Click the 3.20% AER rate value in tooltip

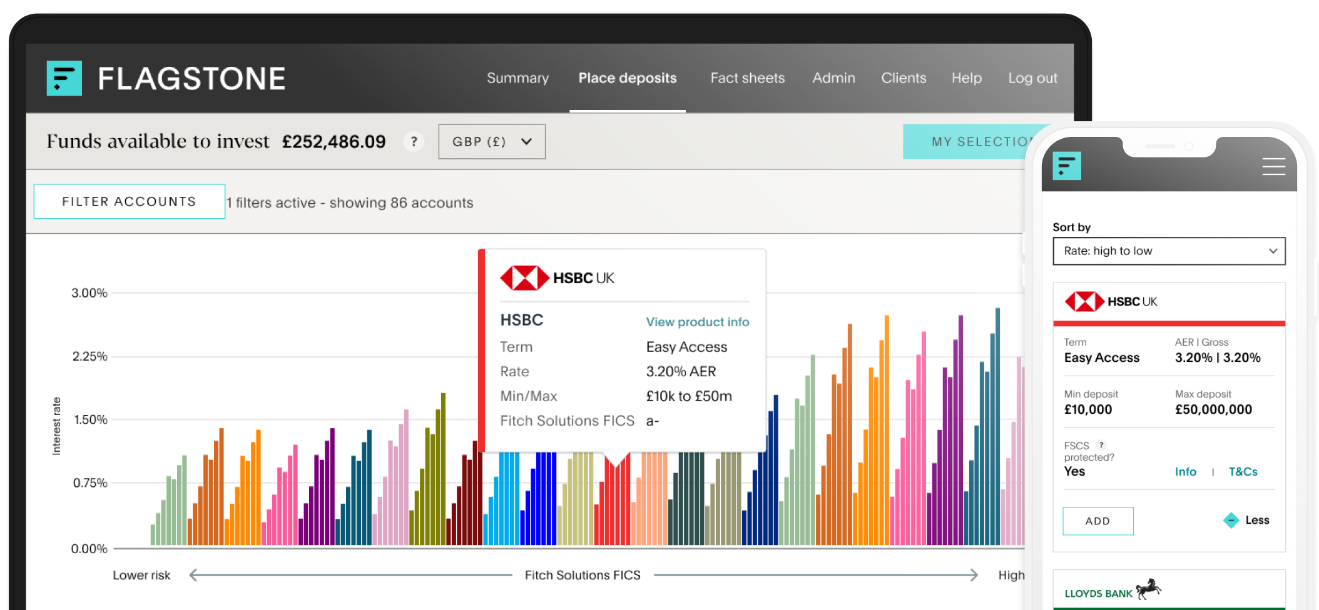coord(681,371)
